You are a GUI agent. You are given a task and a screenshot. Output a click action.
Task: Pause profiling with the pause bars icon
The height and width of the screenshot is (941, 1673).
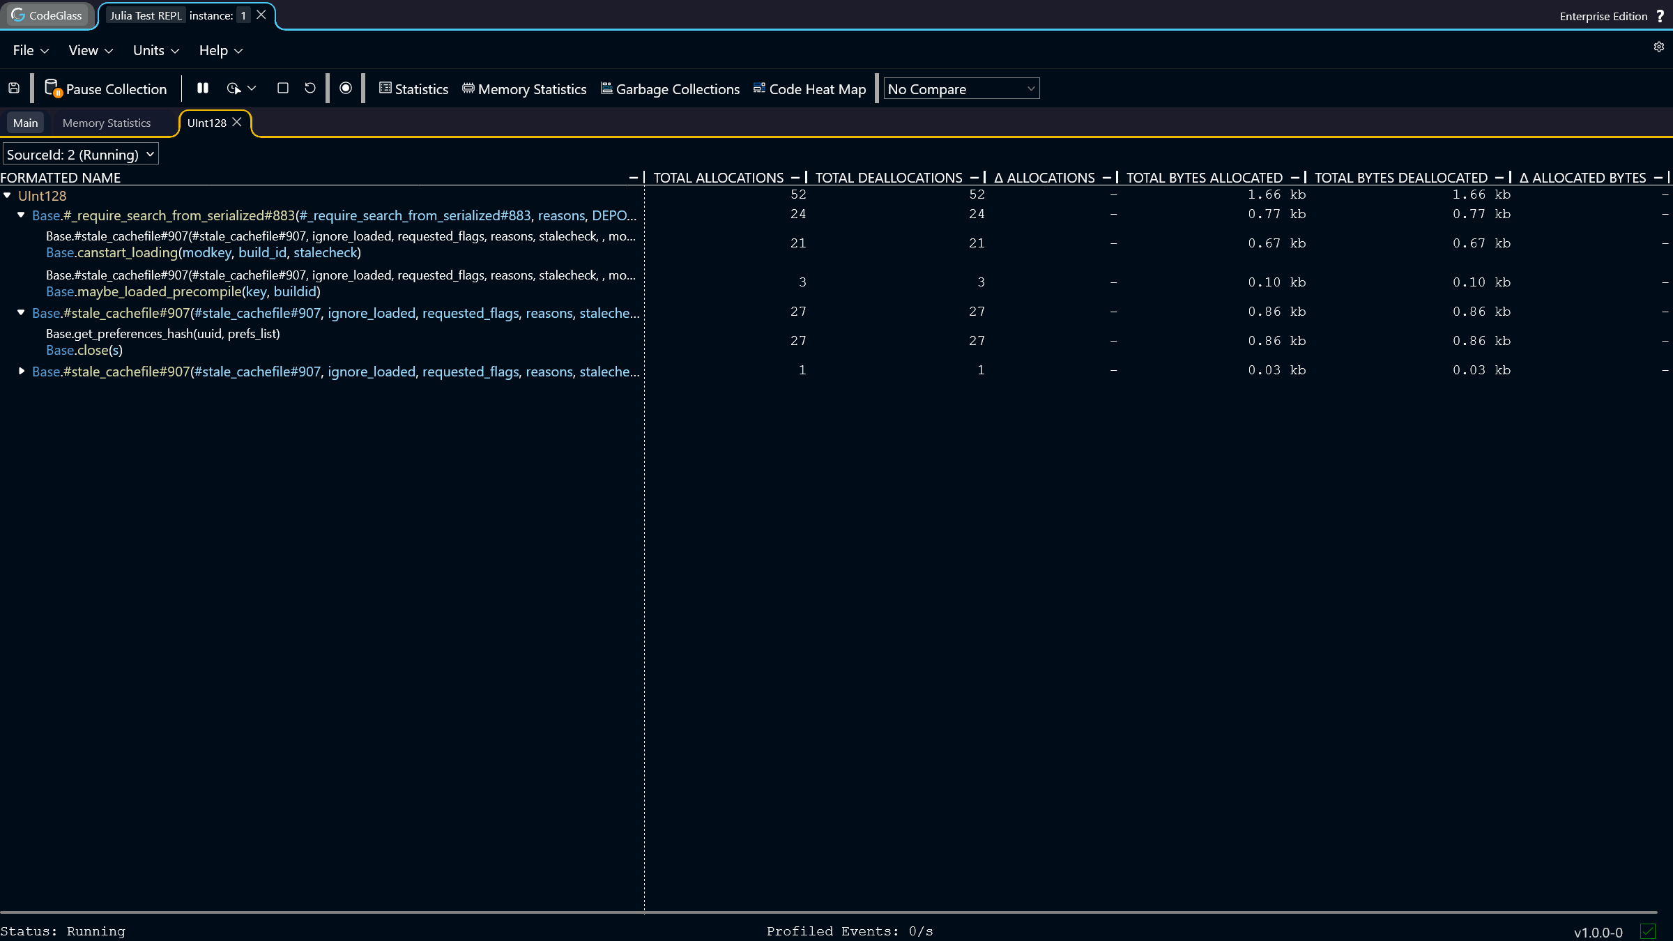(x=203, y=89)
